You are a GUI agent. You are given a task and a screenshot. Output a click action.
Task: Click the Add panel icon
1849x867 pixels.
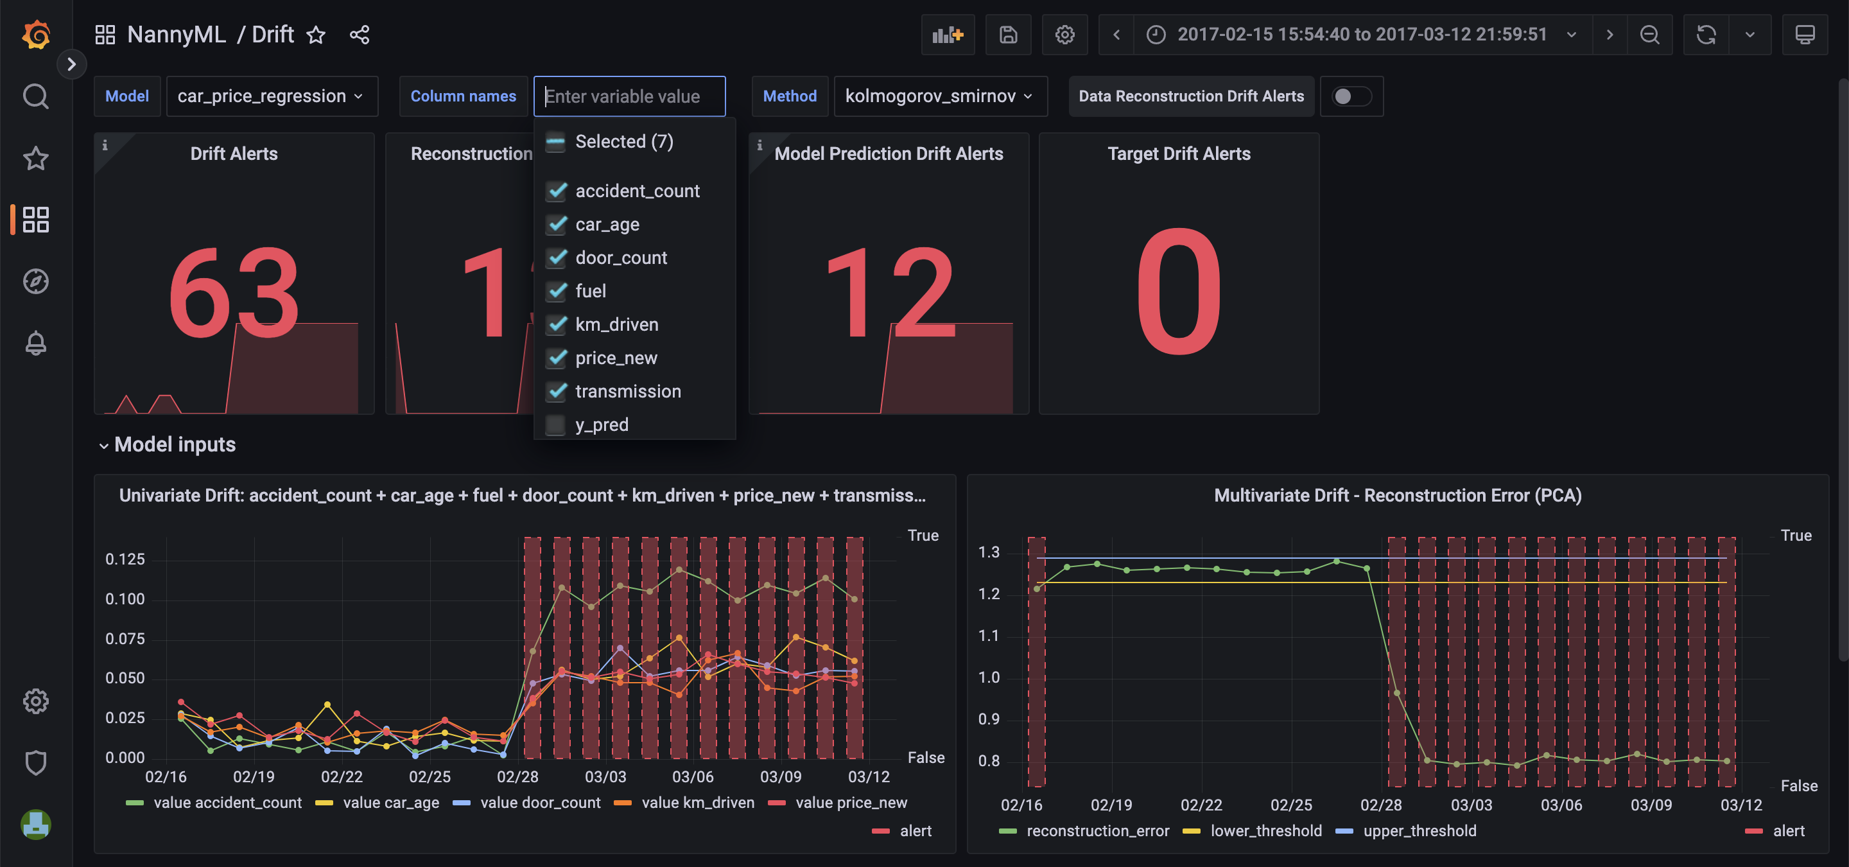(948, 35)
